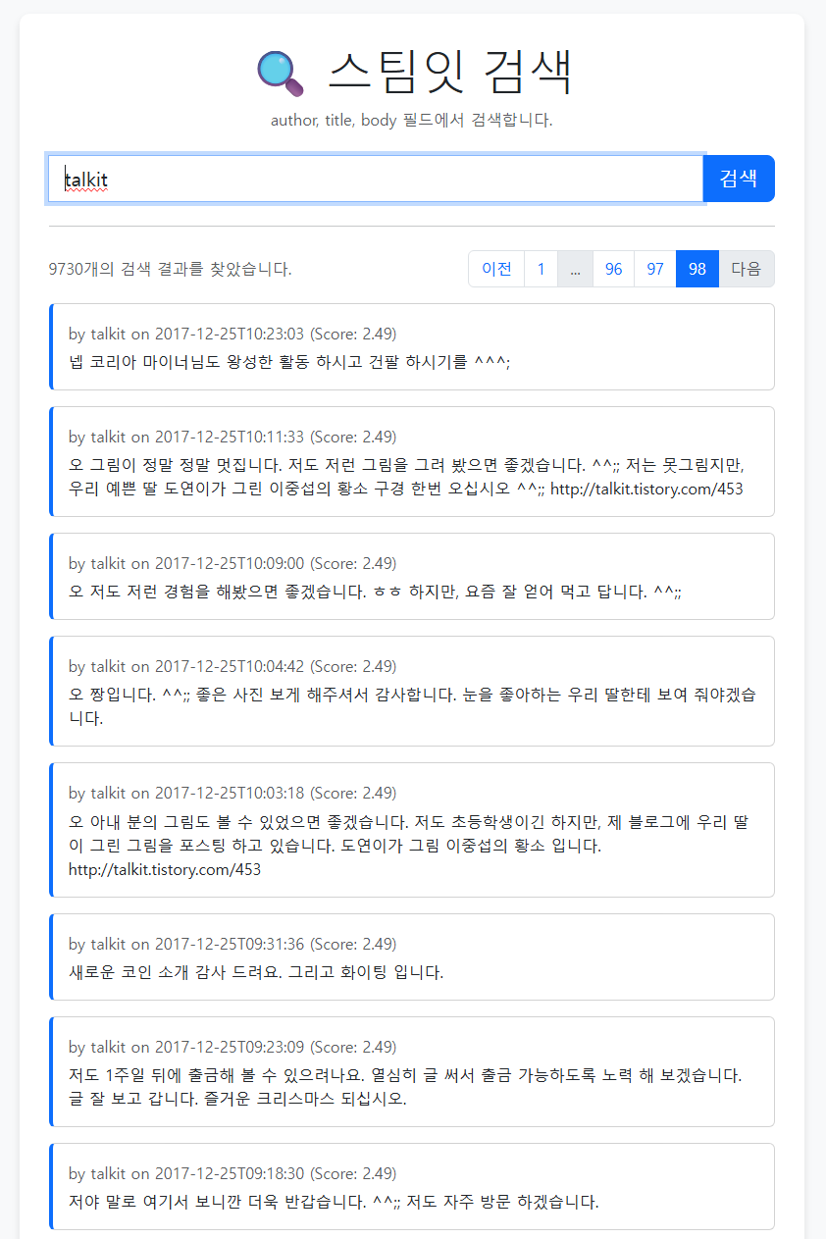Click the comment starting 오 저도 저런 경험을

pyautogui.click(x=375, y=591)
